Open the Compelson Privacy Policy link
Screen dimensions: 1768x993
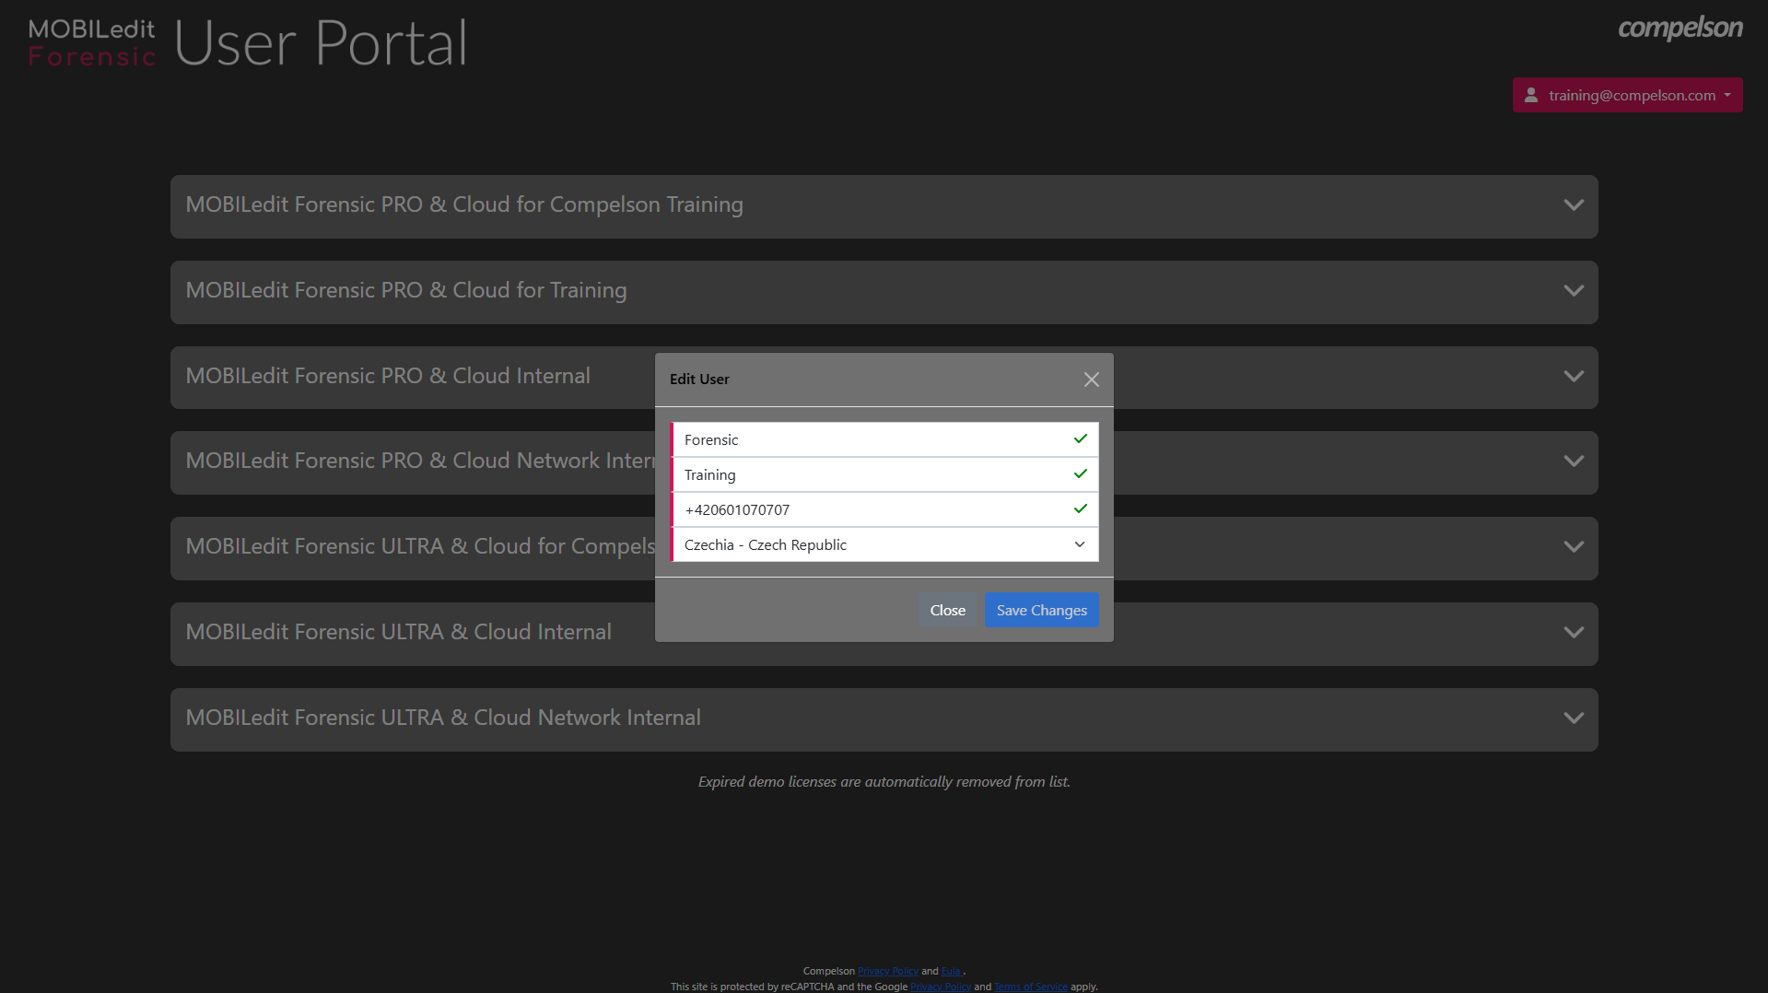click(887, 971)
